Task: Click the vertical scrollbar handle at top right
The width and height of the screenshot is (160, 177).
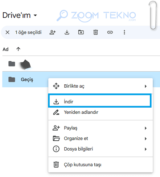Action: (153, 15)
